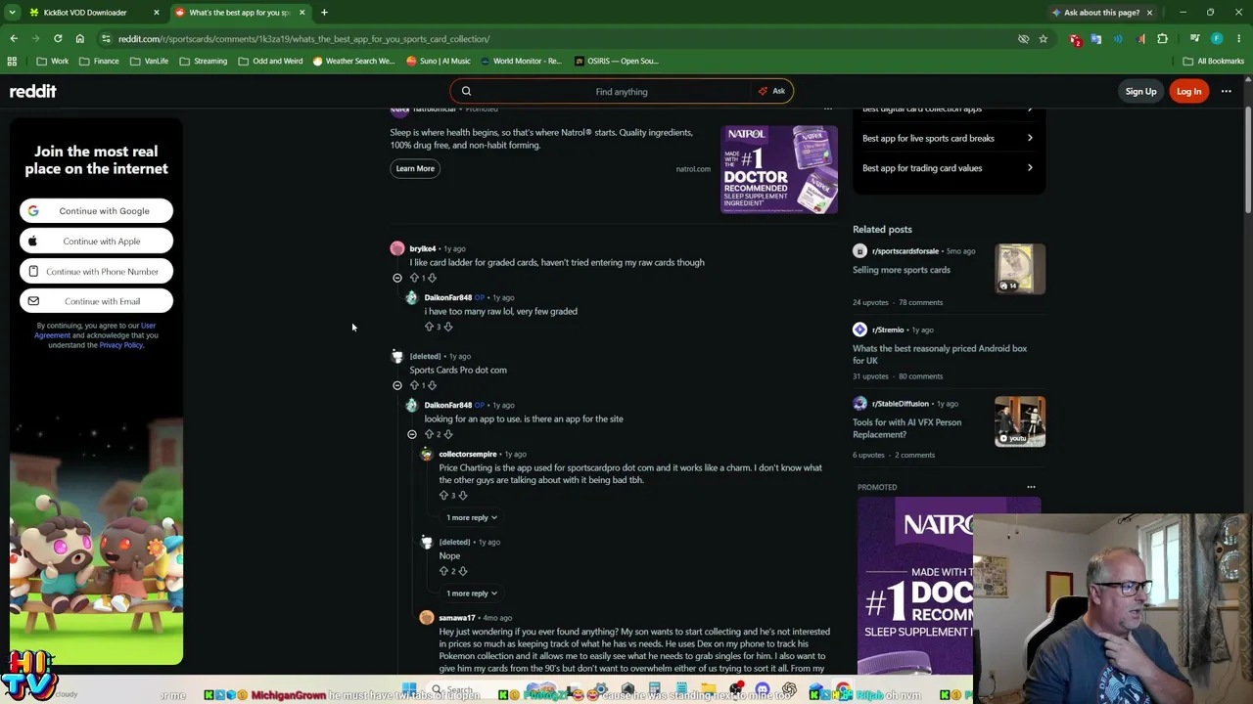This screenshot has width=1253, height=704.
Task: Expand "Best app for trading card values"
Action: pyautogui.click(x=948, y=168)
